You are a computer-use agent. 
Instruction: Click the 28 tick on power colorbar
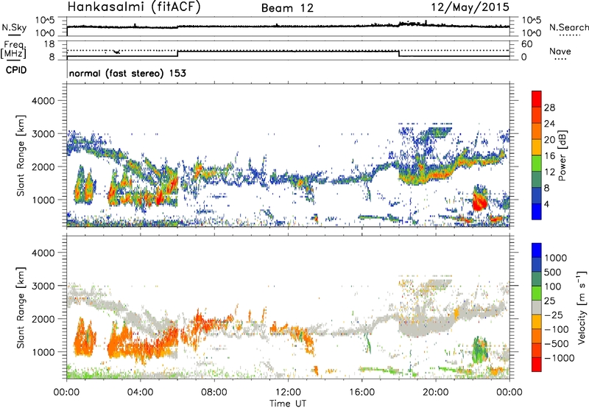pos(549,108)
